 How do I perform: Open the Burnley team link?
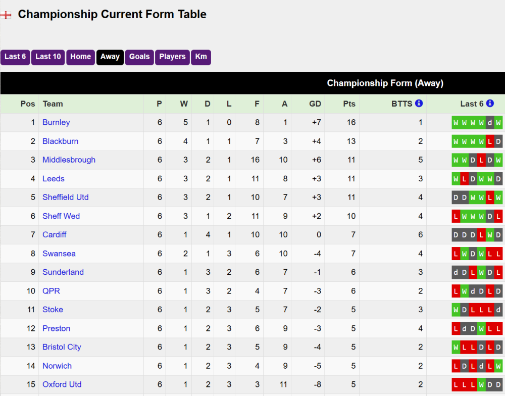[x=56, y=122]
